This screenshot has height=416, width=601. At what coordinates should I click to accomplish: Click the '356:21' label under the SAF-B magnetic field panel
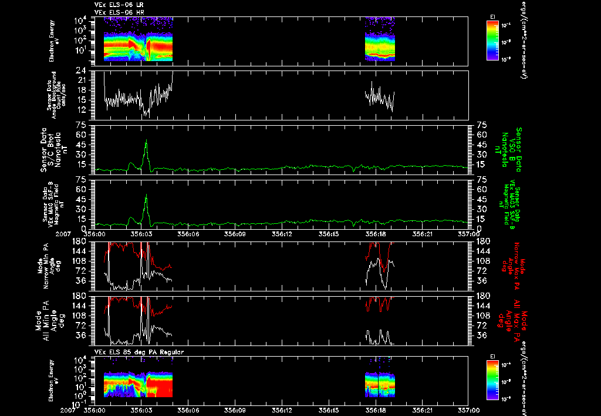[423, 234]
